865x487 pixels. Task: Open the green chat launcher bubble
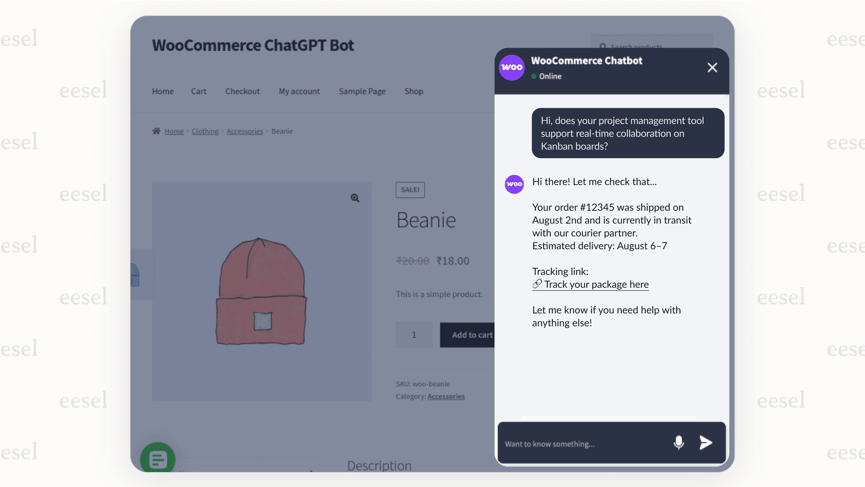pyautogui.click(x=158, y=458)
